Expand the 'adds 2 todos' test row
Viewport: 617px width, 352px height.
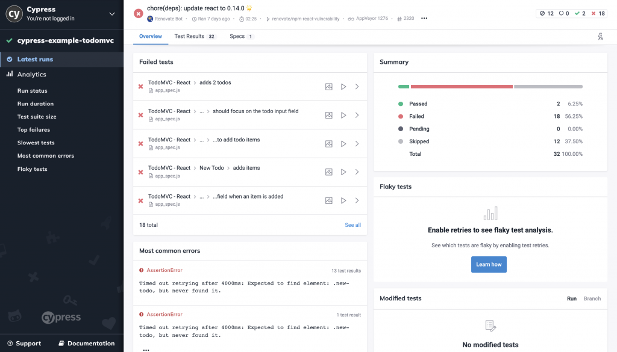coord(357,87)
